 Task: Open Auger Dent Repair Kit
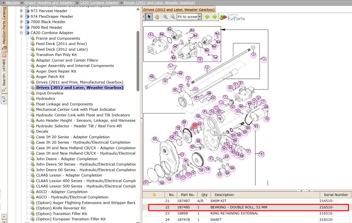[56, 71]
